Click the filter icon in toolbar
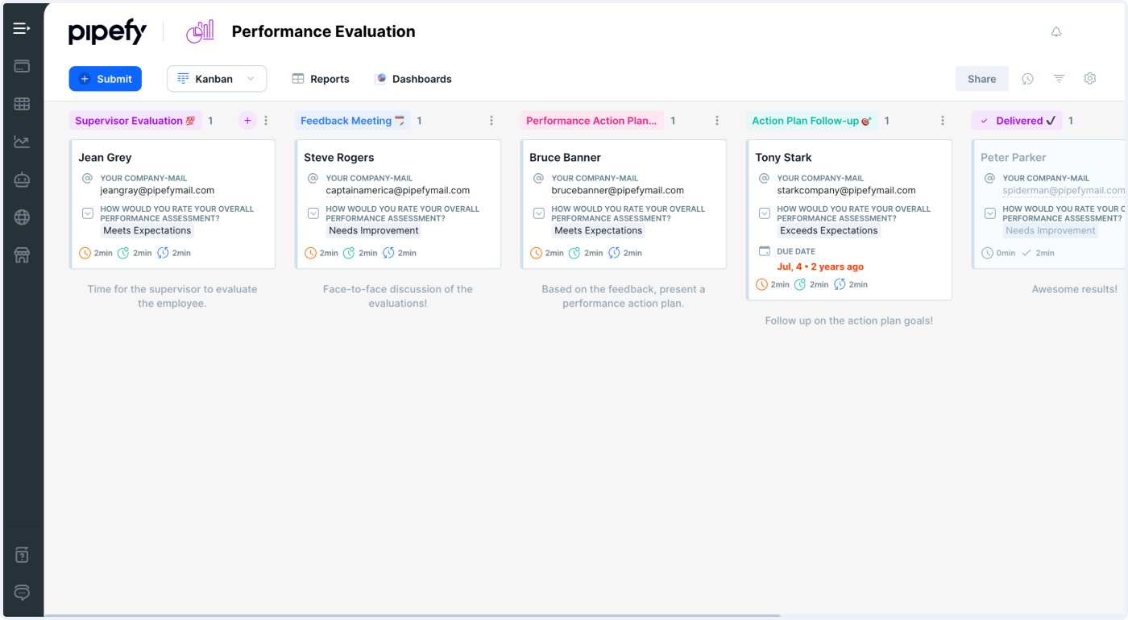Image resolution: width=1128 pixels, height=620 pixels. pos(1060,79)
